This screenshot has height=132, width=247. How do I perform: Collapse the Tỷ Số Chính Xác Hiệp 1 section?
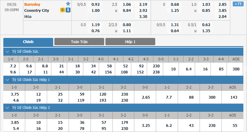[7, 80]
